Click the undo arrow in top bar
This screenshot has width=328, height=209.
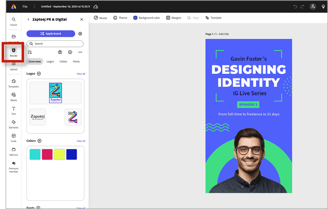tap(295, 7)
